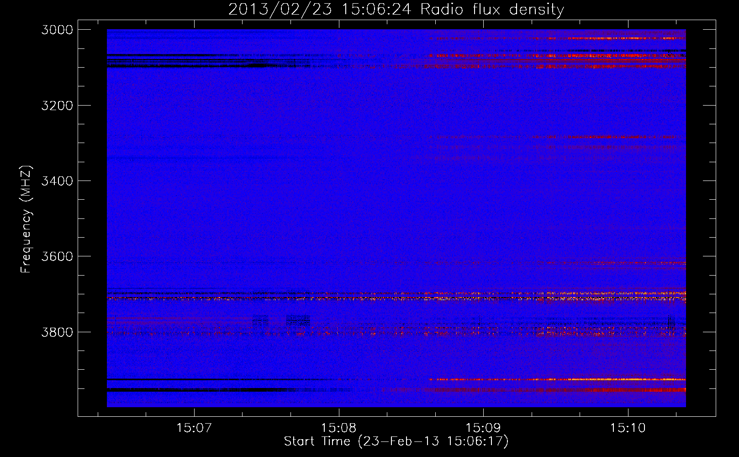Click the 15:10 time axis label
Viewport: 739px width, 457px height.
click(x=628, y=428)
